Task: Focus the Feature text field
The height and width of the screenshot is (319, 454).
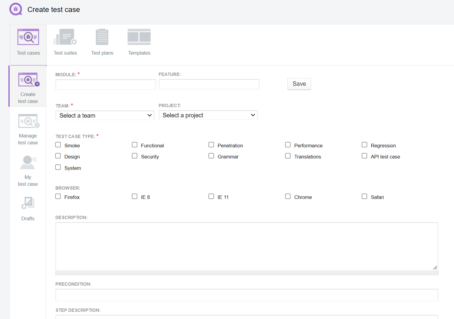Action: click(209, 84)
